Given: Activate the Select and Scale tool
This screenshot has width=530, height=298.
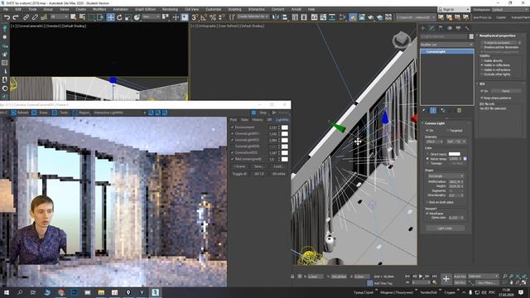Looking at the screenshot, I should pos(128,17).
